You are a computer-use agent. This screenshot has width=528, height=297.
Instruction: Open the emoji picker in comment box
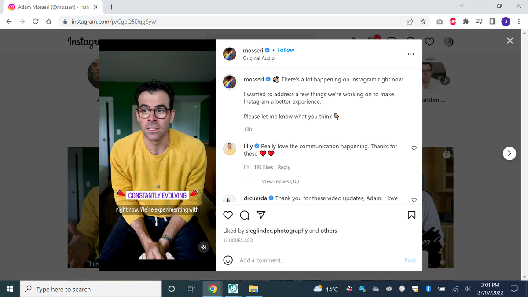[x=228, y=260]
